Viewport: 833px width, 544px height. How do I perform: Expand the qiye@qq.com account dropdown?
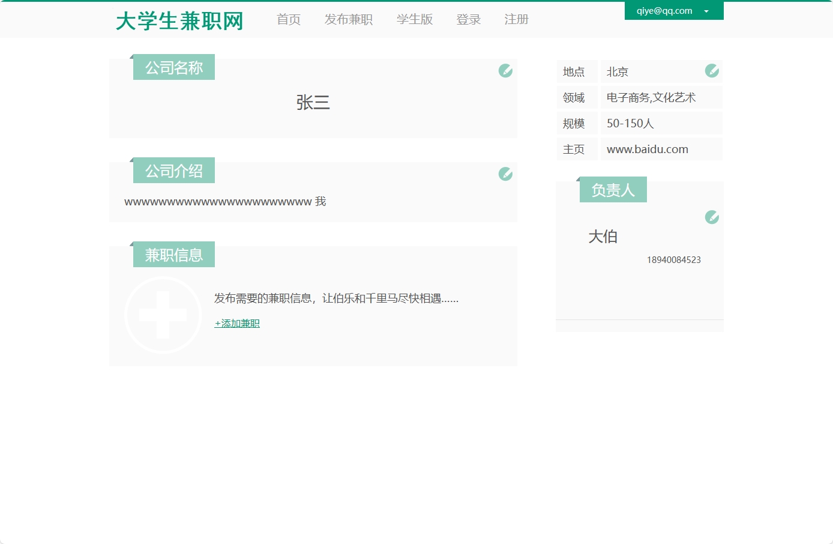706,10
